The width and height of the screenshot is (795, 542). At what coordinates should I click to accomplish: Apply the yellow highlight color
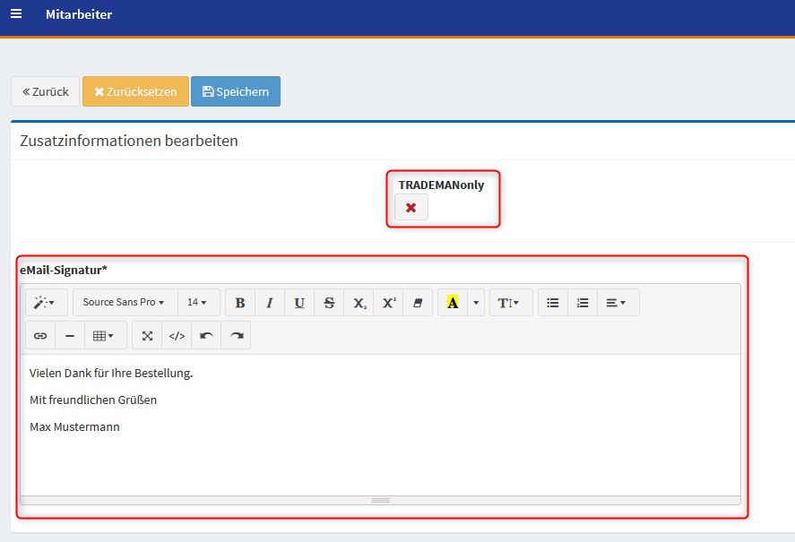(x=453, y=303)
